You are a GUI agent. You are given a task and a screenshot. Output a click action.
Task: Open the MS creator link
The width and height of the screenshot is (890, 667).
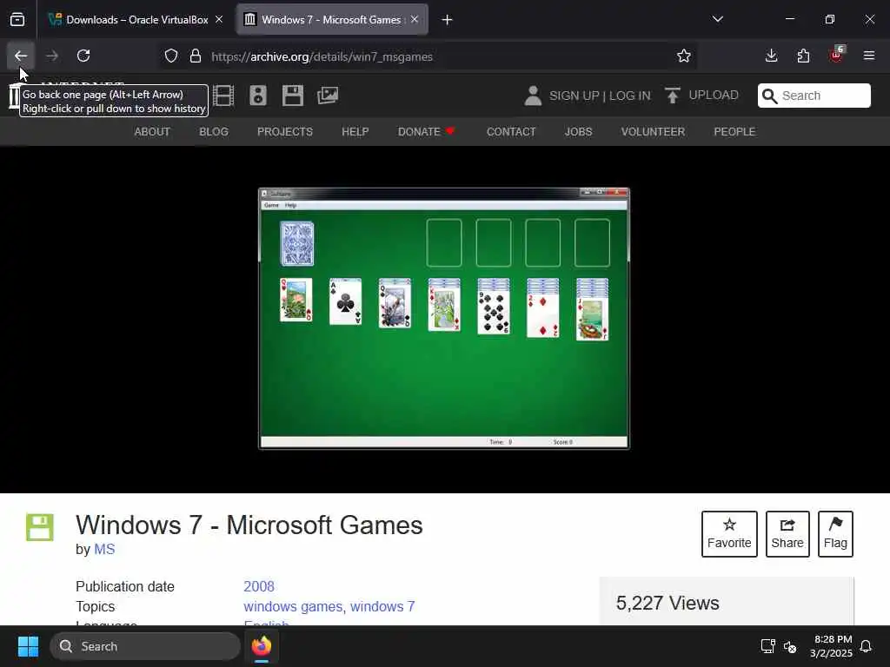click(x=104, y=549)
